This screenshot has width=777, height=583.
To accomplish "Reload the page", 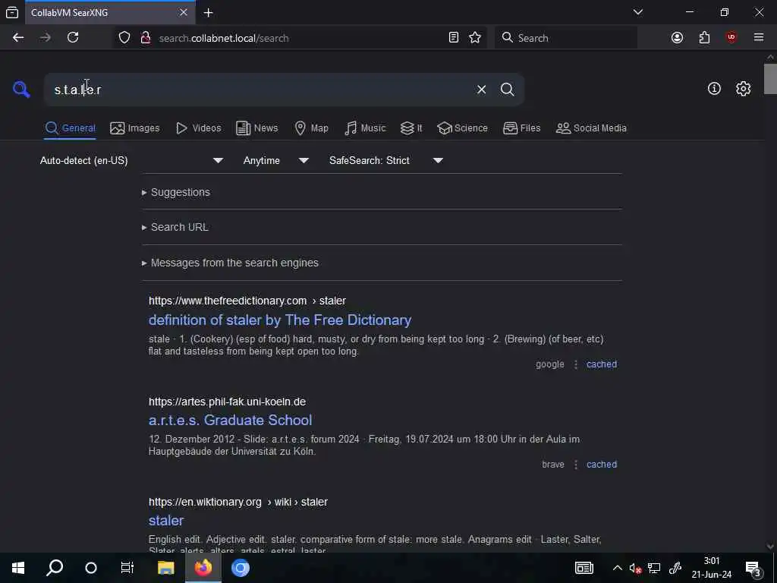I will point(73,38).
